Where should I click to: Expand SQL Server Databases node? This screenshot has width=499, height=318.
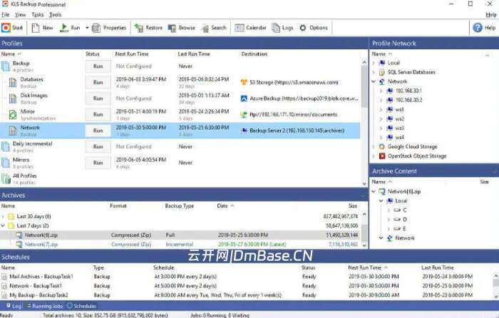[x=374, y=72]
